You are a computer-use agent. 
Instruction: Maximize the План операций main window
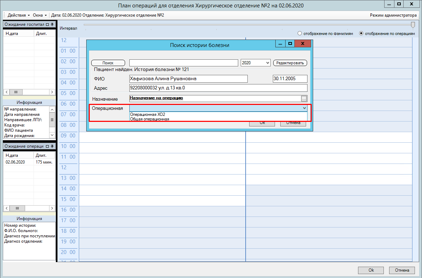(399, 4)
